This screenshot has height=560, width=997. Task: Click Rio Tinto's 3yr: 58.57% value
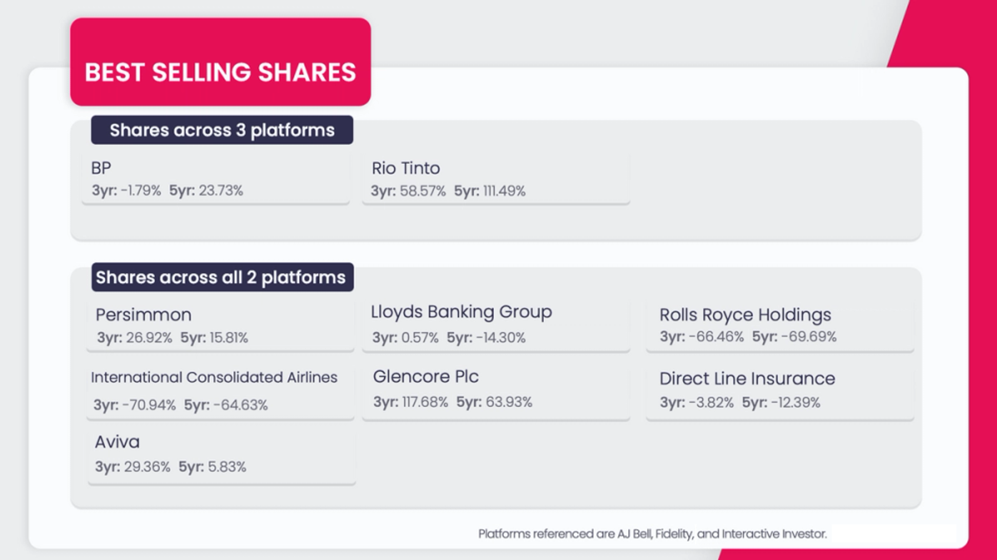(408, 191)
